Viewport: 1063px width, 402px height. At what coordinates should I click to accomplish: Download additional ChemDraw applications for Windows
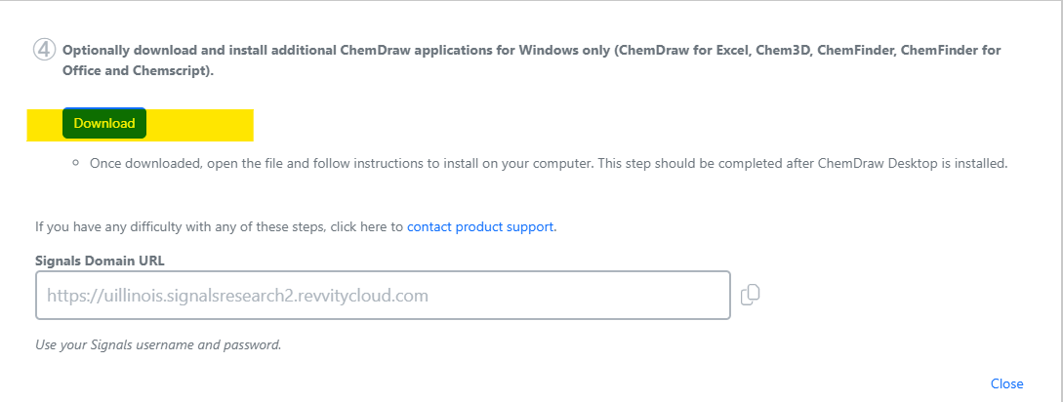point(104,123)
